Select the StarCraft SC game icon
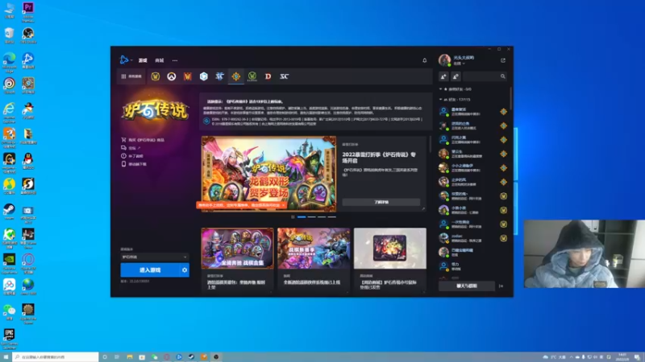The image size is (645, 362). point(285,76)
